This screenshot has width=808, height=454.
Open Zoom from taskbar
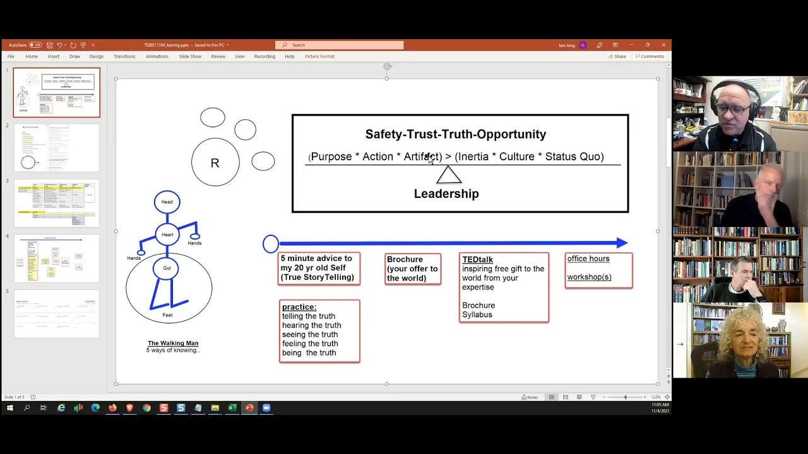[266, 408]
